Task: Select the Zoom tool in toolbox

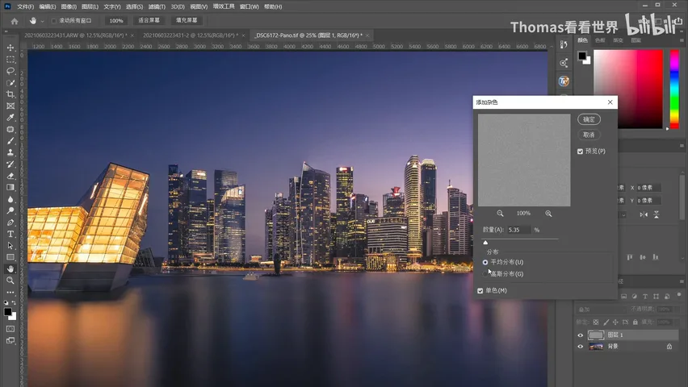Action: (x=10, y=281)
